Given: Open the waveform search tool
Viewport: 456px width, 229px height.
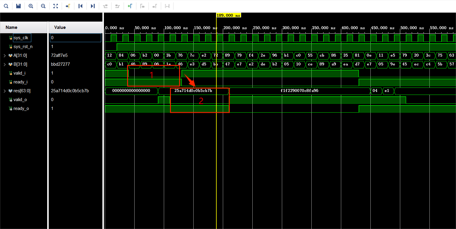Looking at the screenshot, I should [6, 6].
